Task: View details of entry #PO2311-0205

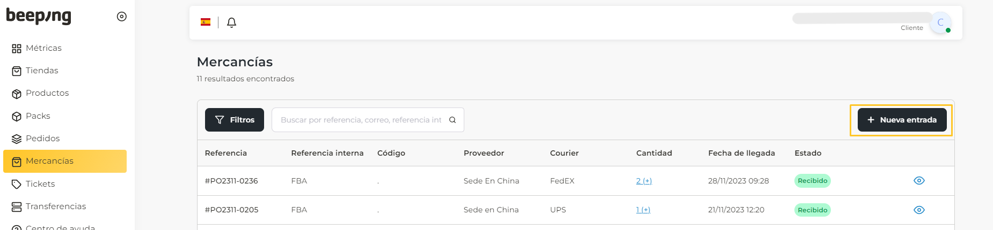Action: tap(919, 210)
